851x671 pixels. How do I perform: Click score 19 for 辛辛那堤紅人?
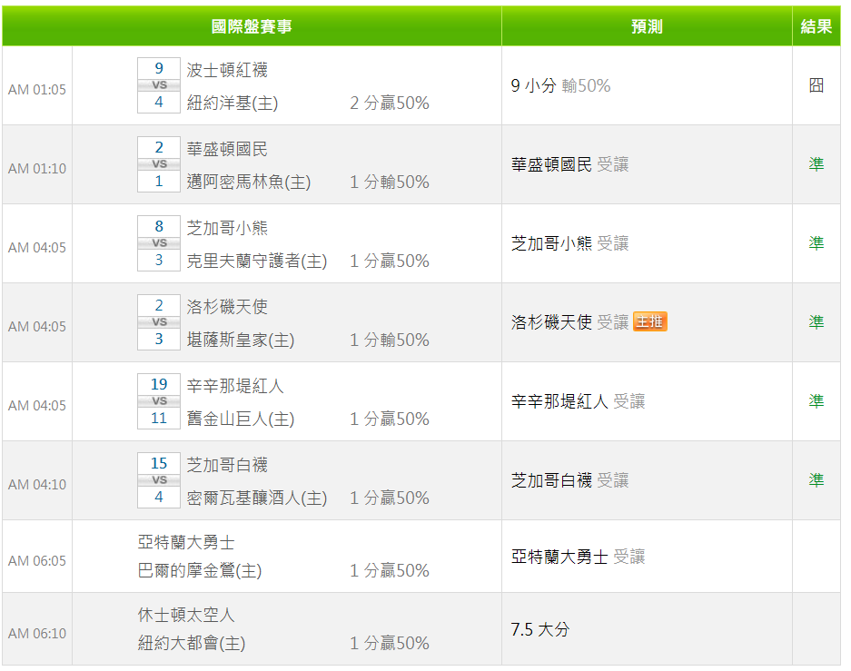tap(158, 385)
